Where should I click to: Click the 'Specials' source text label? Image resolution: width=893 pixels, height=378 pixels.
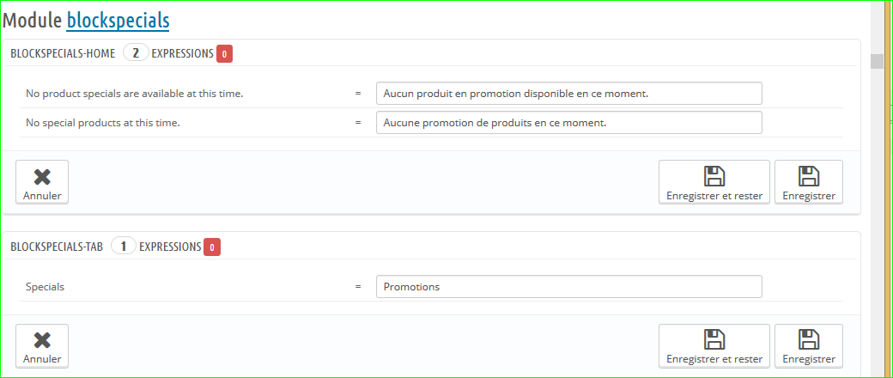(x=45, y=287)
